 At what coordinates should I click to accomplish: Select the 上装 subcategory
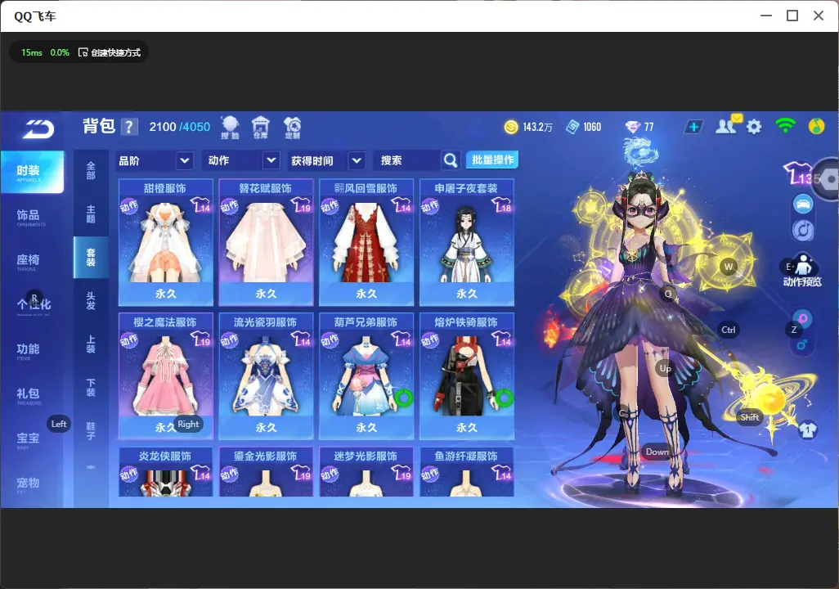(x=91, y=344)
